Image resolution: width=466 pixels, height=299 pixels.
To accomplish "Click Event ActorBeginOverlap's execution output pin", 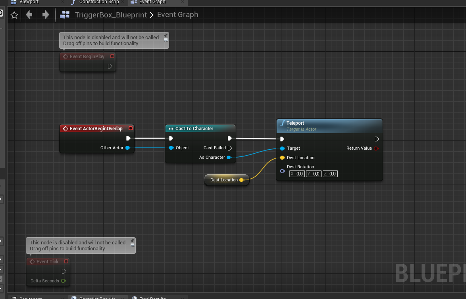I will click(128, 138).
